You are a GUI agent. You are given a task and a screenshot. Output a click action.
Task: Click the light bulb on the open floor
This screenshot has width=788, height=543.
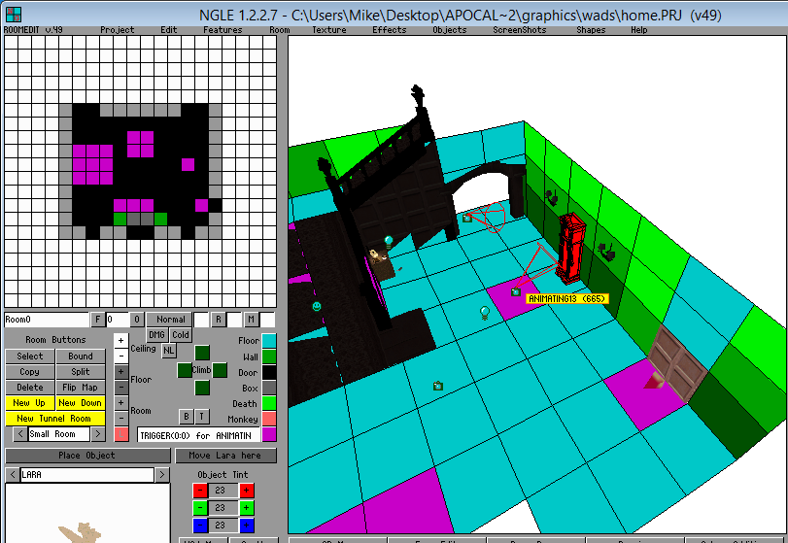(x=485, y=313)
